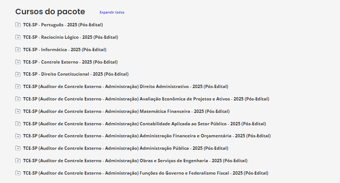Click the Expandir todos link
340x183 pixels.
point(112,12)
